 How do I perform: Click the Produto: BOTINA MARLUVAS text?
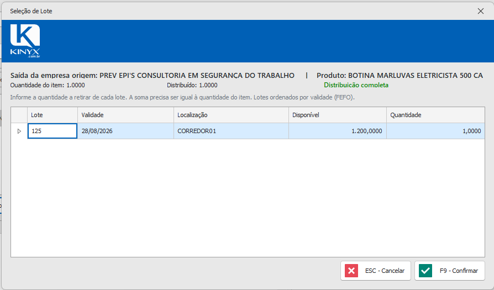point(400,75)
